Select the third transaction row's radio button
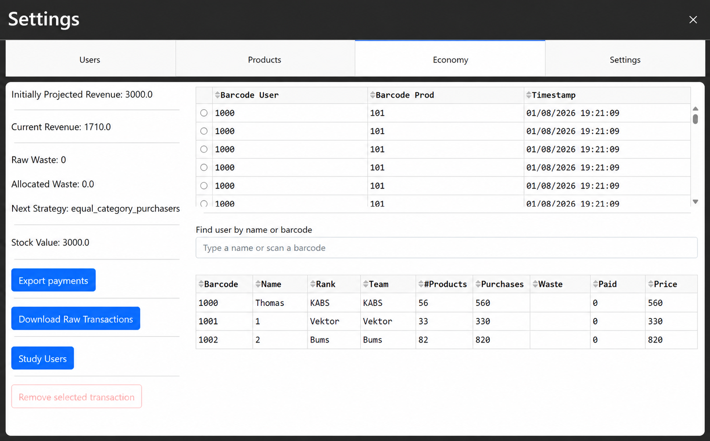 coord(204,149)
